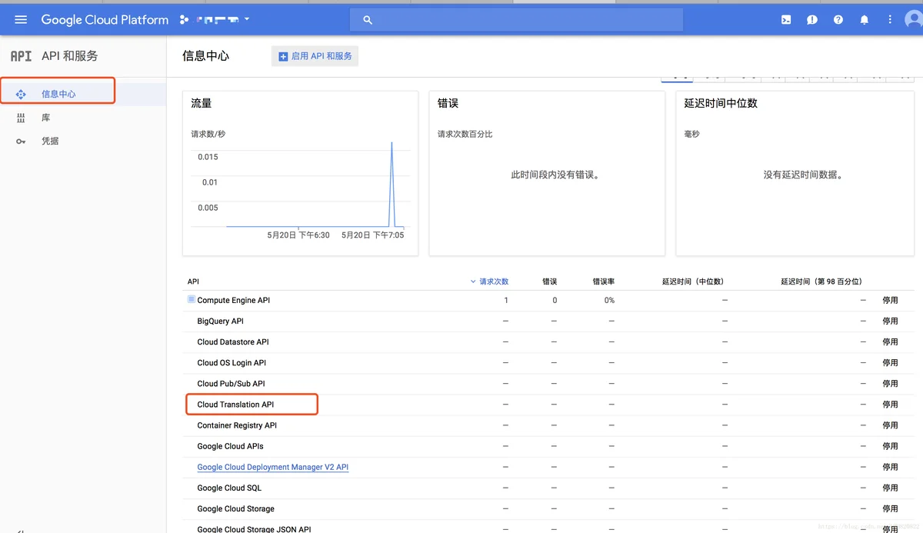Image resolution: width=923 pixels, height=533 pixels.
Task: Open the user account avatar
Action: [915, 20]
